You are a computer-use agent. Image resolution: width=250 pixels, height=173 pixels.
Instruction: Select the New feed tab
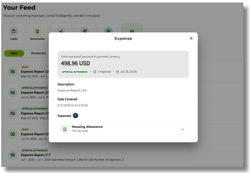(14, 53)
